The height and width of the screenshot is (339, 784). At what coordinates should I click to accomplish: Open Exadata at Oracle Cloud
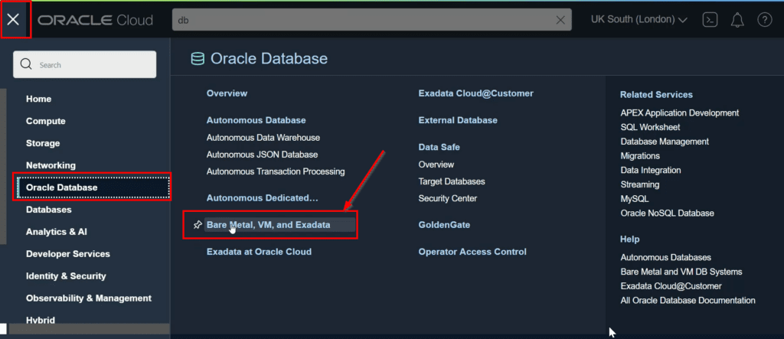259,252
